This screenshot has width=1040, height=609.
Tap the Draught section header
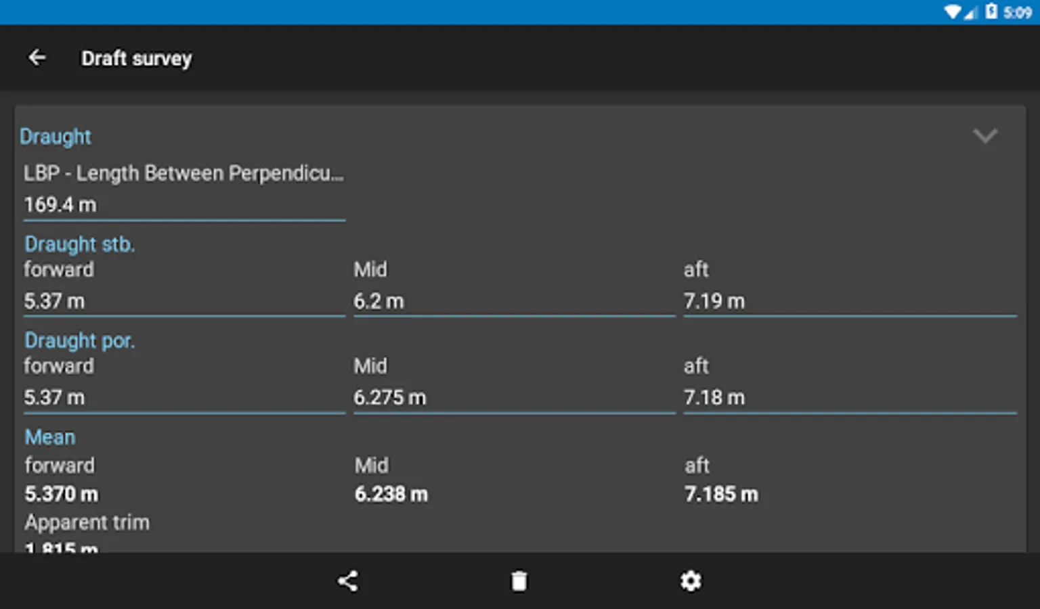pyautogui.click(x=56, y=137)
